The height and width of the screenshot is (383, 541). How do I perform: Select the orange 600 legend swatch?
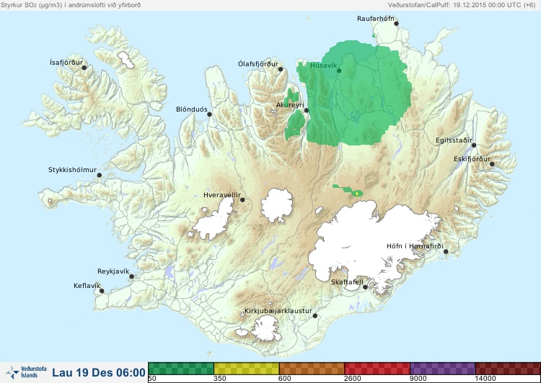pos(312,369)
